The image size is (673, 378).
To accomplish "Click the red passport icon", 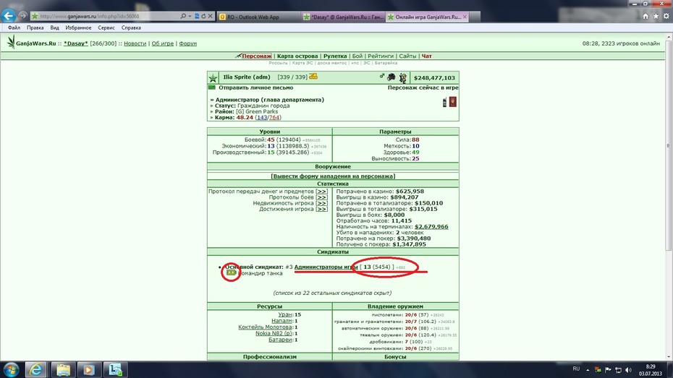I will (x=452, y=102).
